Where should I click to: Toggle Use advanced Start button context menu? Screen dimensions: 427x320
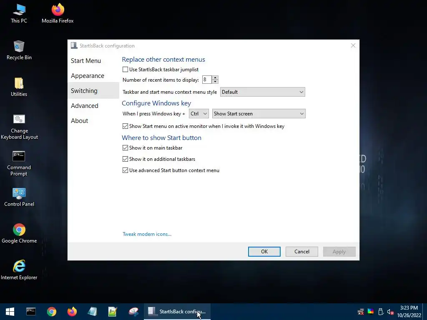[125, 170]
